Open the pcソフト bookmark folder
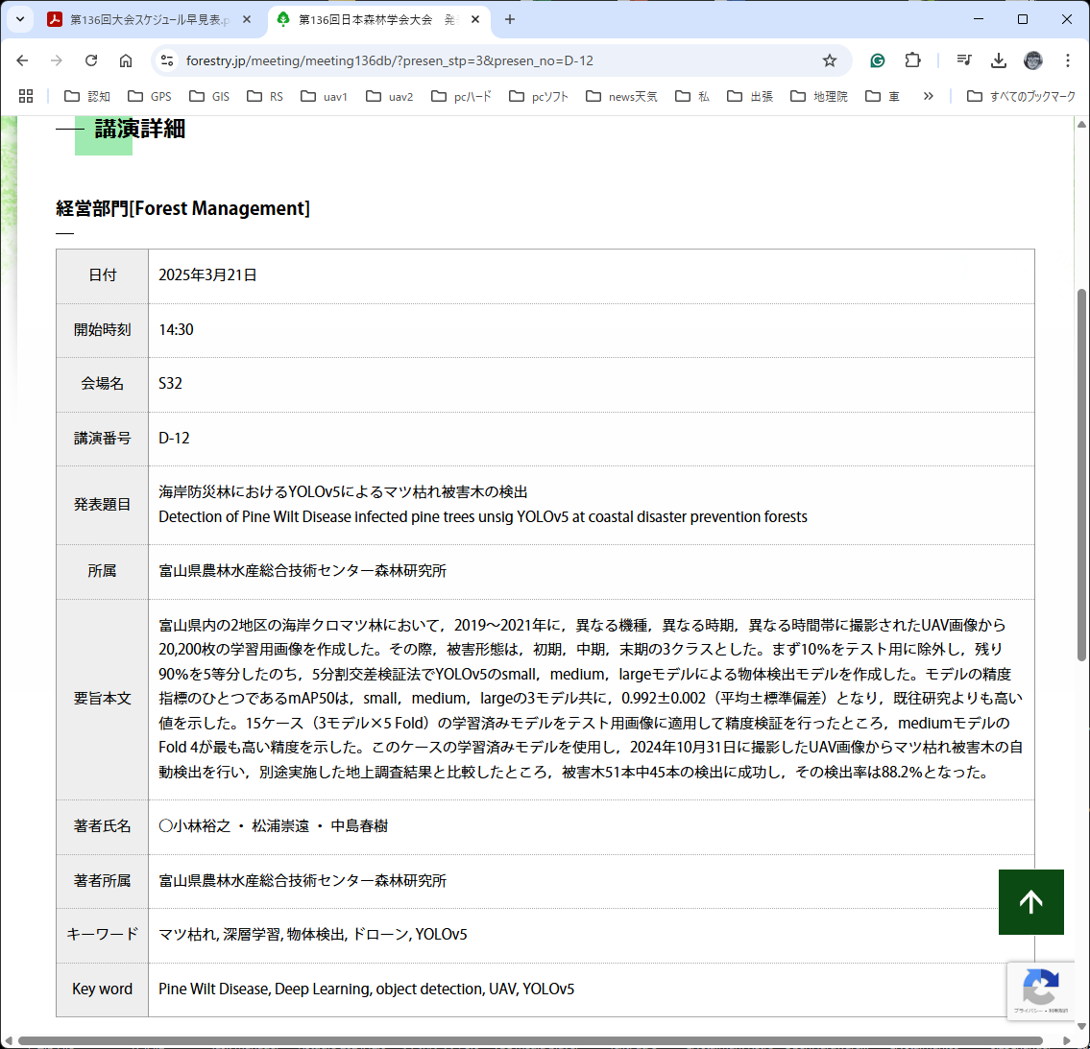The width and height of the screenshot is (1090, 1049). click(x=539, y=97)
